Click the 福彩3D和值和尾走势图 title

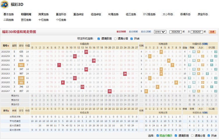point(19,32)
